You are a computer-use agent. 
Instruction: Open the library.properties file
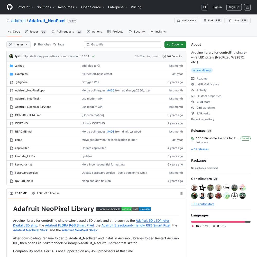click(x=26, y=173)
